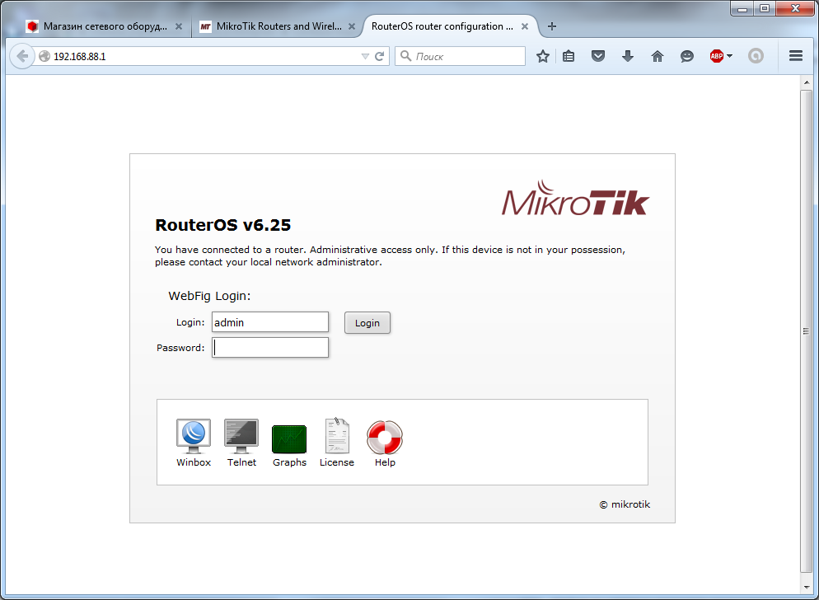Screen dimensions: 819x600
Task: Go to Firefox home page icon
Action: [x=657, y=56]
